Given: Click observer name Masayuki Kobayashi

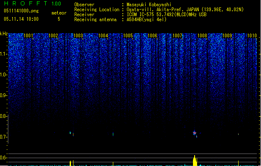Looking at the screenshot, I should coord(149,5).
